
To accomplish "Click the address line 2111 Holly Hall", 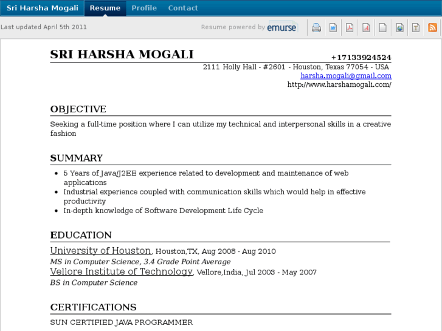I will (296, 67).
